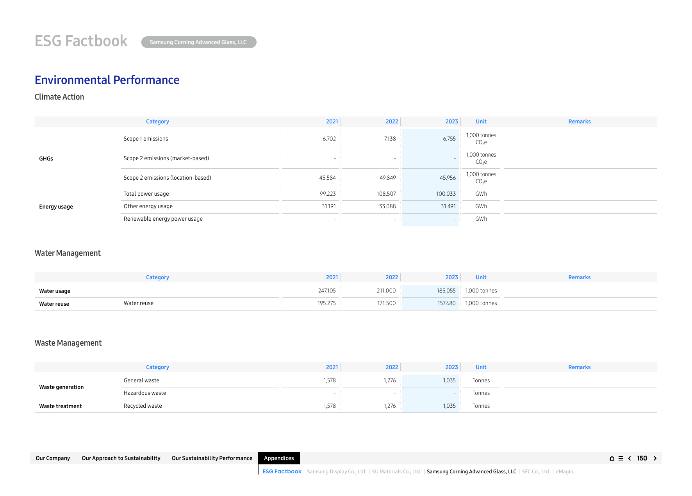Click the 2023 Scope 1 value 6.755
The width and height of the screenshot is (692, 496).
pyautogui.click(x=449, y=139)
